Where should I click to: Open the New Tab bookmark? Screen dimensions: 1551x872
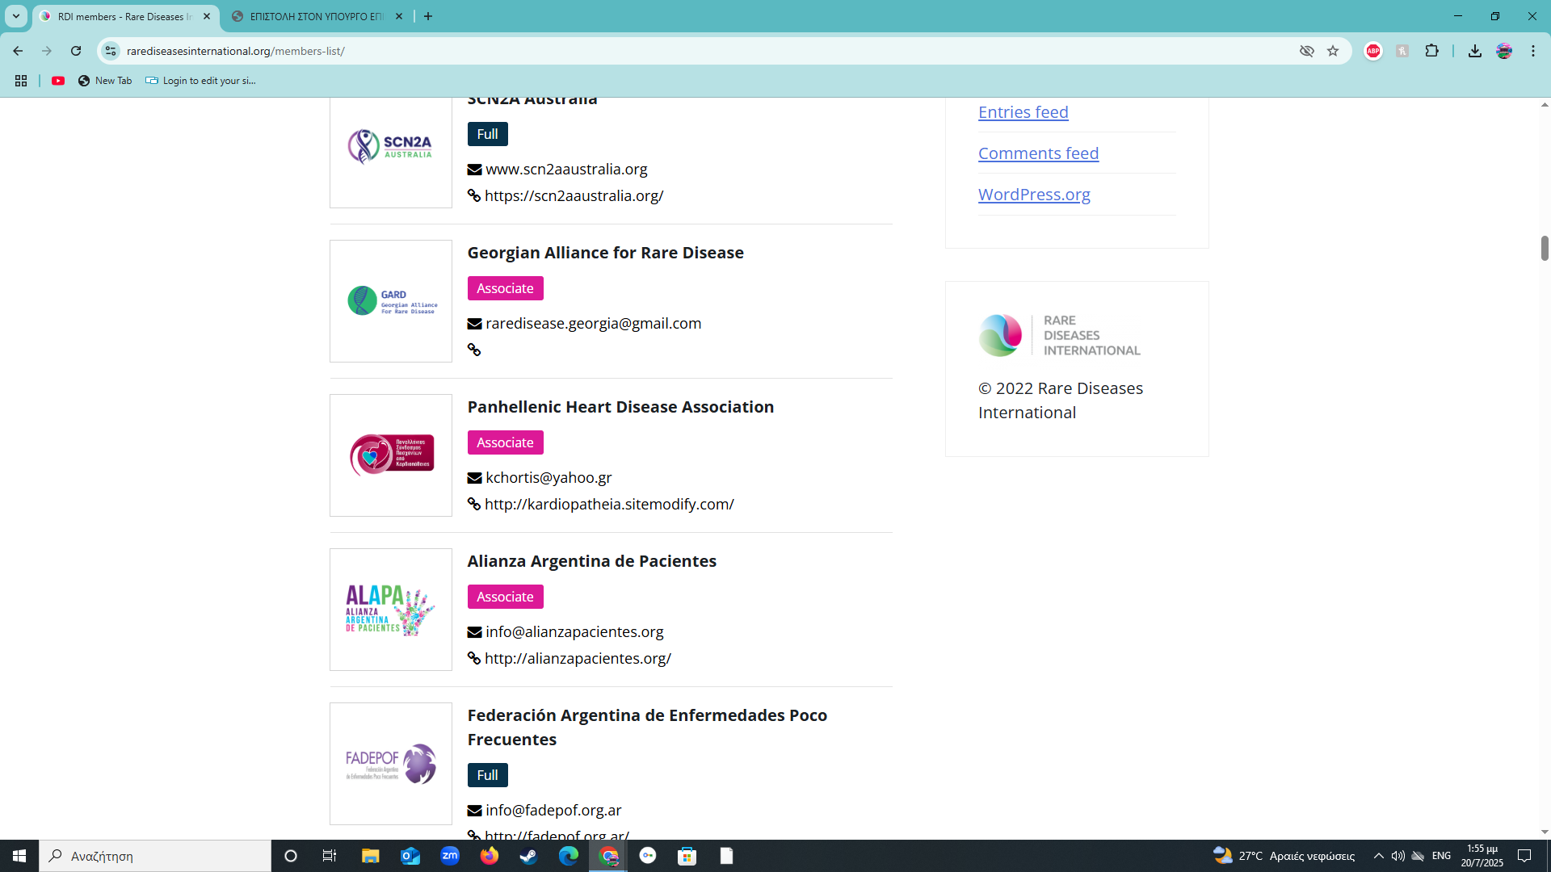[105, 81]
